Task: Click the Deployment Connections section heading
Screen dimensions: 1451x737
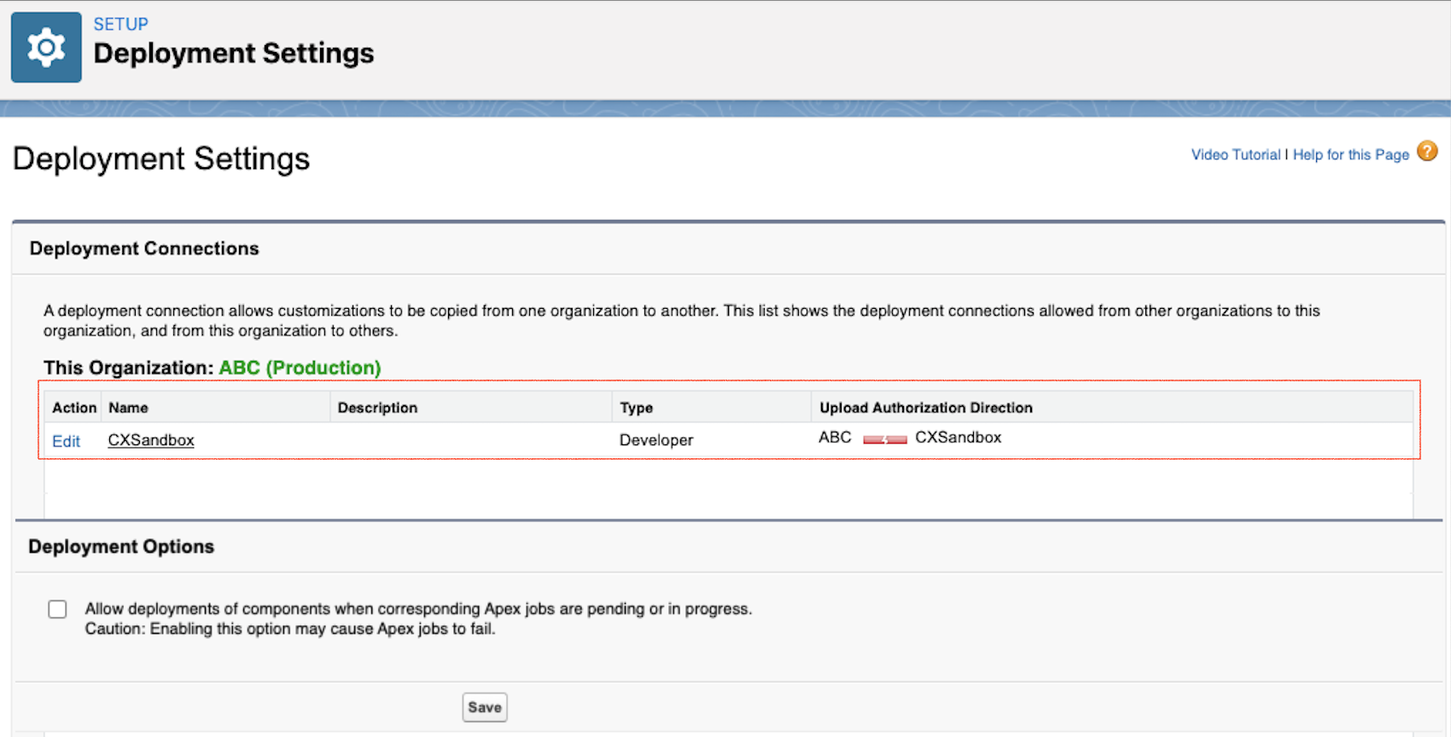Action: [x=144, y=248]
